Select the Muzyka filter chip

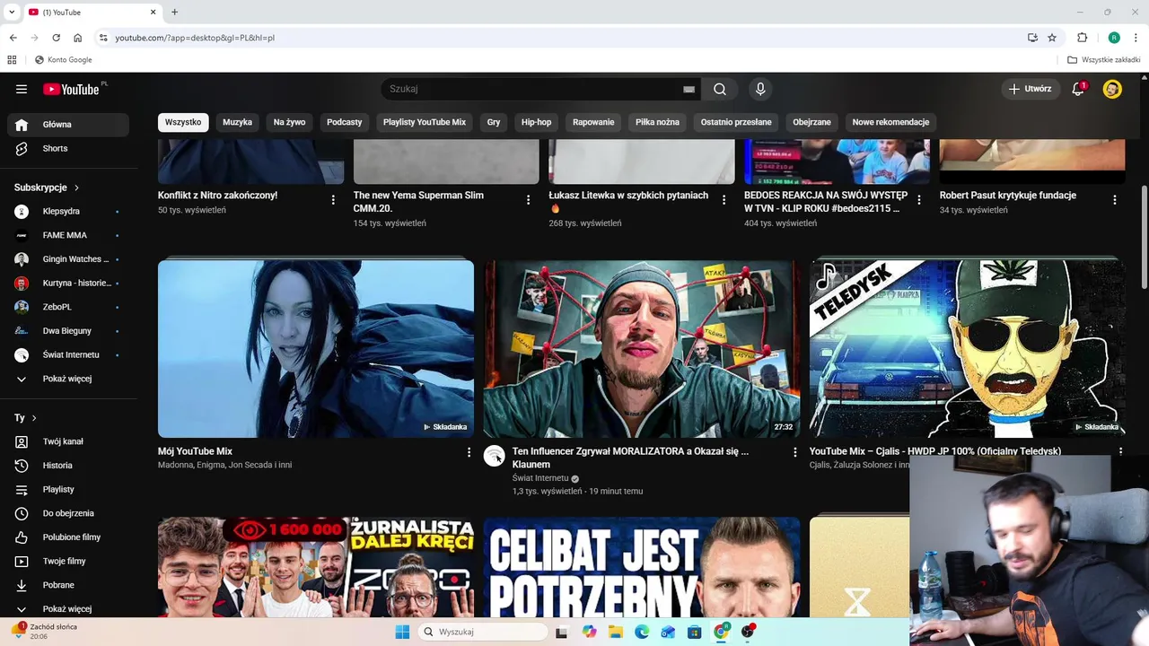coord(238,122)
